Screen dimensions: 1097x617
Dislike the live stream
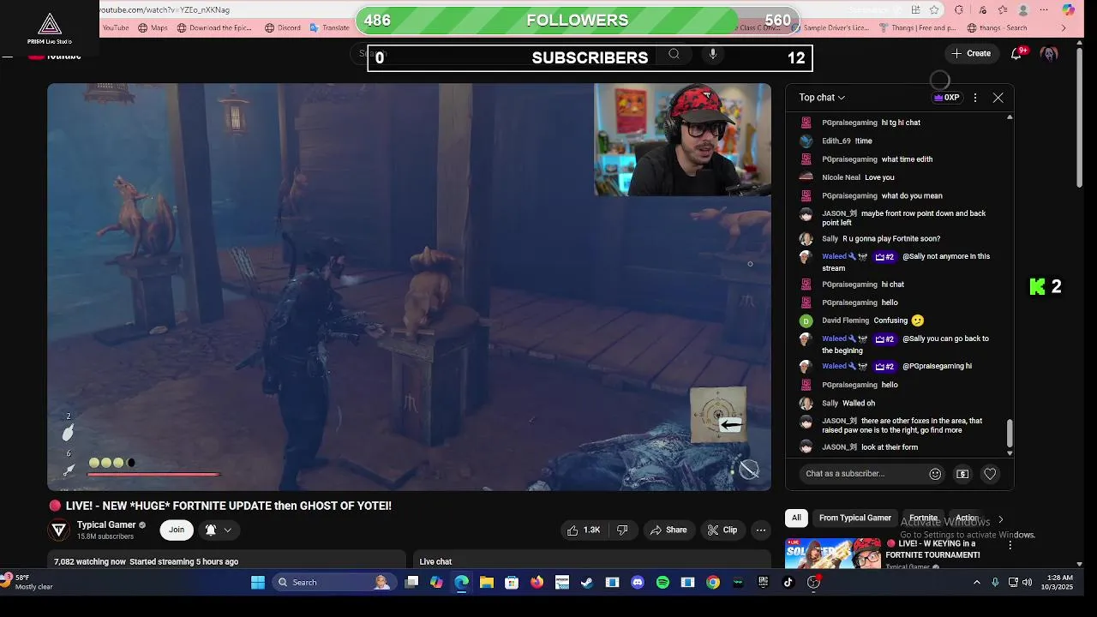click(622, 530)
